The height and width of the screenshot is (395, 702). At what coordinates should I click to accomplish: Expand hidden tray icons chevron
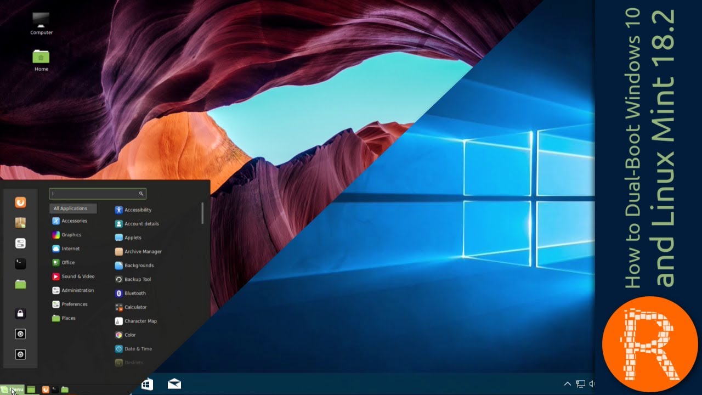(568, 384)
